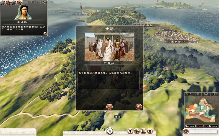
Task: Click the text field beside end turn button
Action: [x=204, y=131]
